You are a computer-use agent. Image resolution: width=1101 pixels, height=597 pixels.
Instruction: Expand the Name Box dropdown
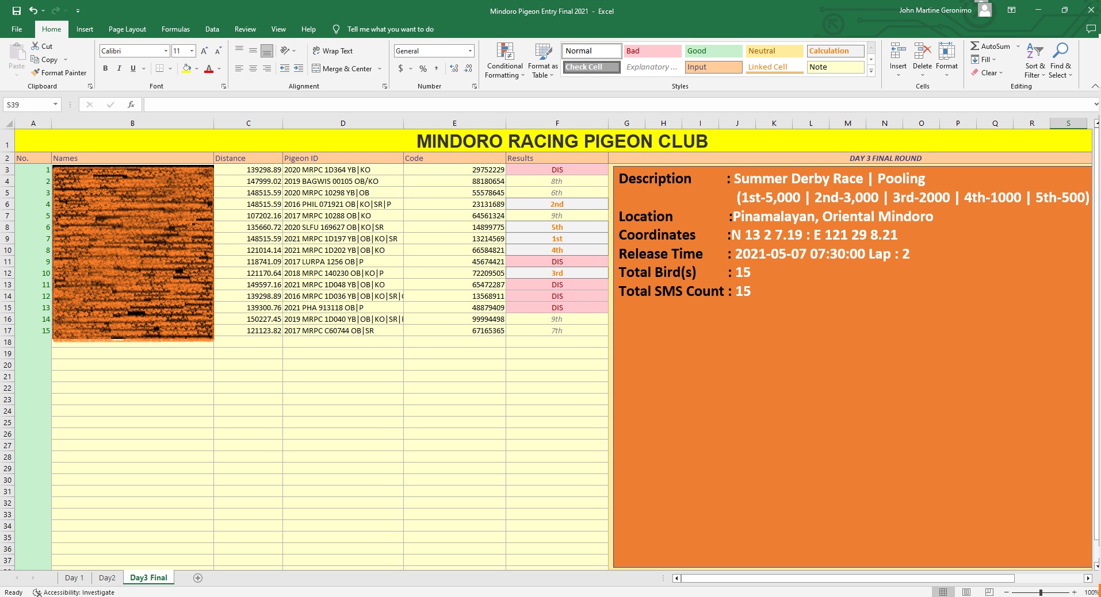55,105
